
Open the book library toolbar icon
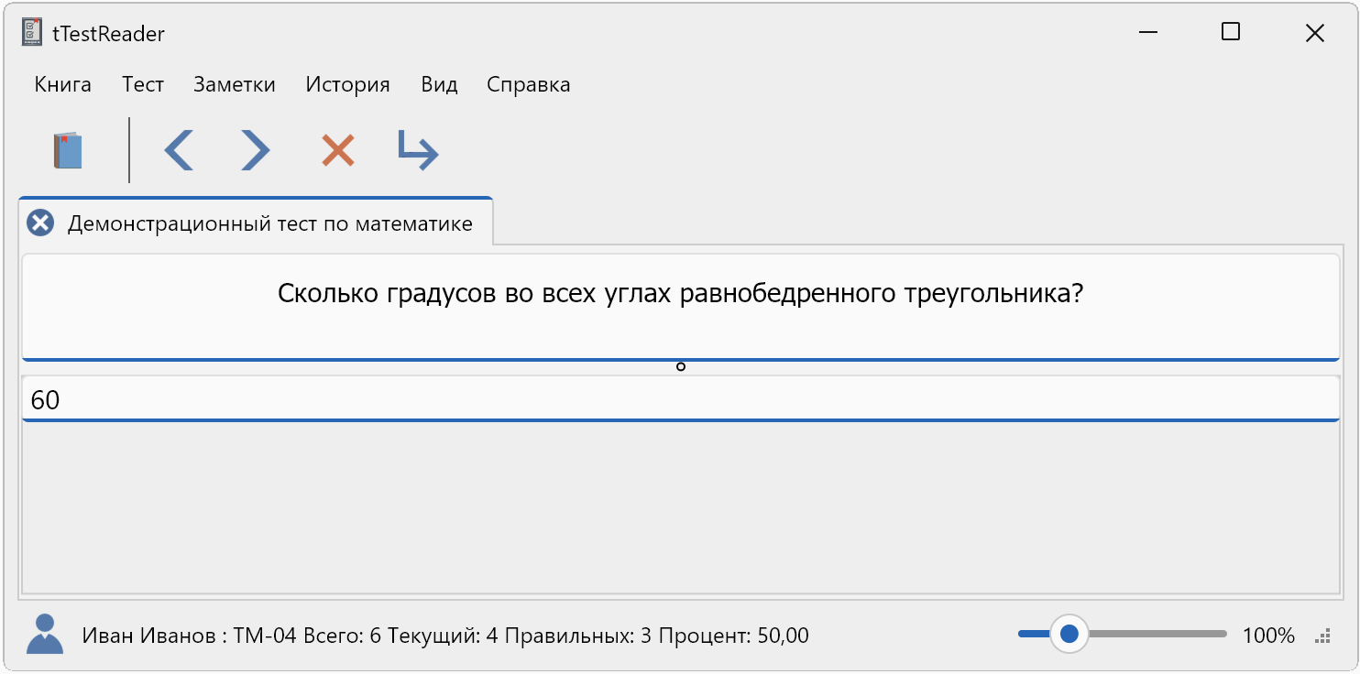(x=69, y=150)
